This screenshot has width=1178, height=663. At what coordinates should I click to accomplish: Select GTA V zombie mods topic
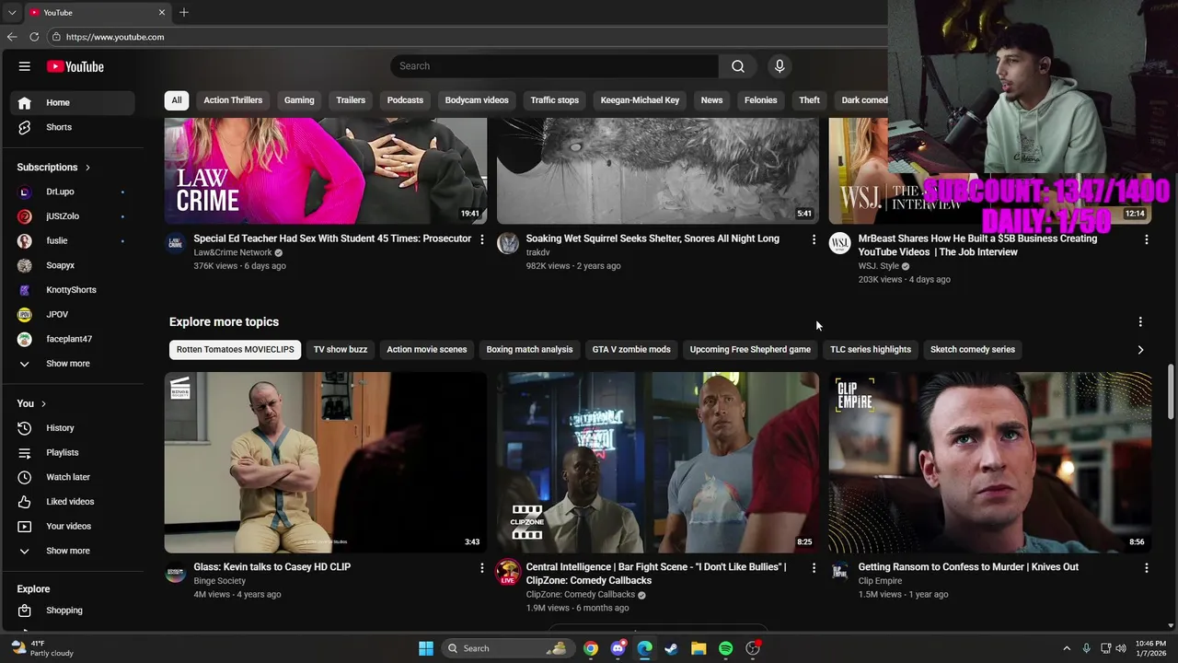coord(631,349)
